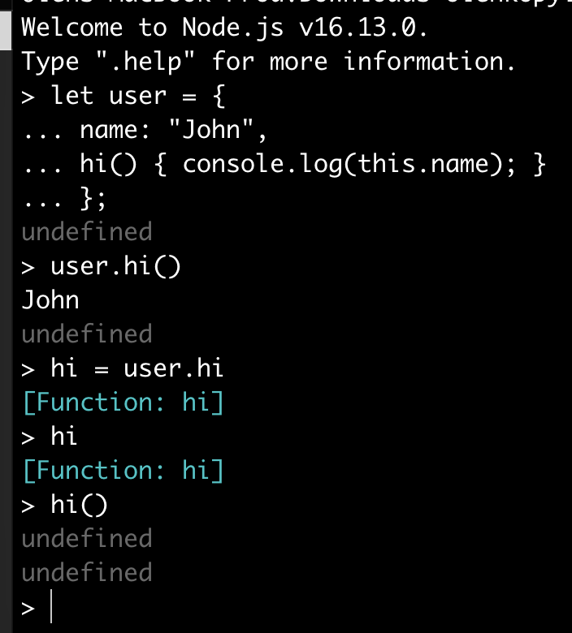The image size is (572, 633).
Task: Click "[Function: hi]" output just above "hi()" command
Action: (123, 472)
